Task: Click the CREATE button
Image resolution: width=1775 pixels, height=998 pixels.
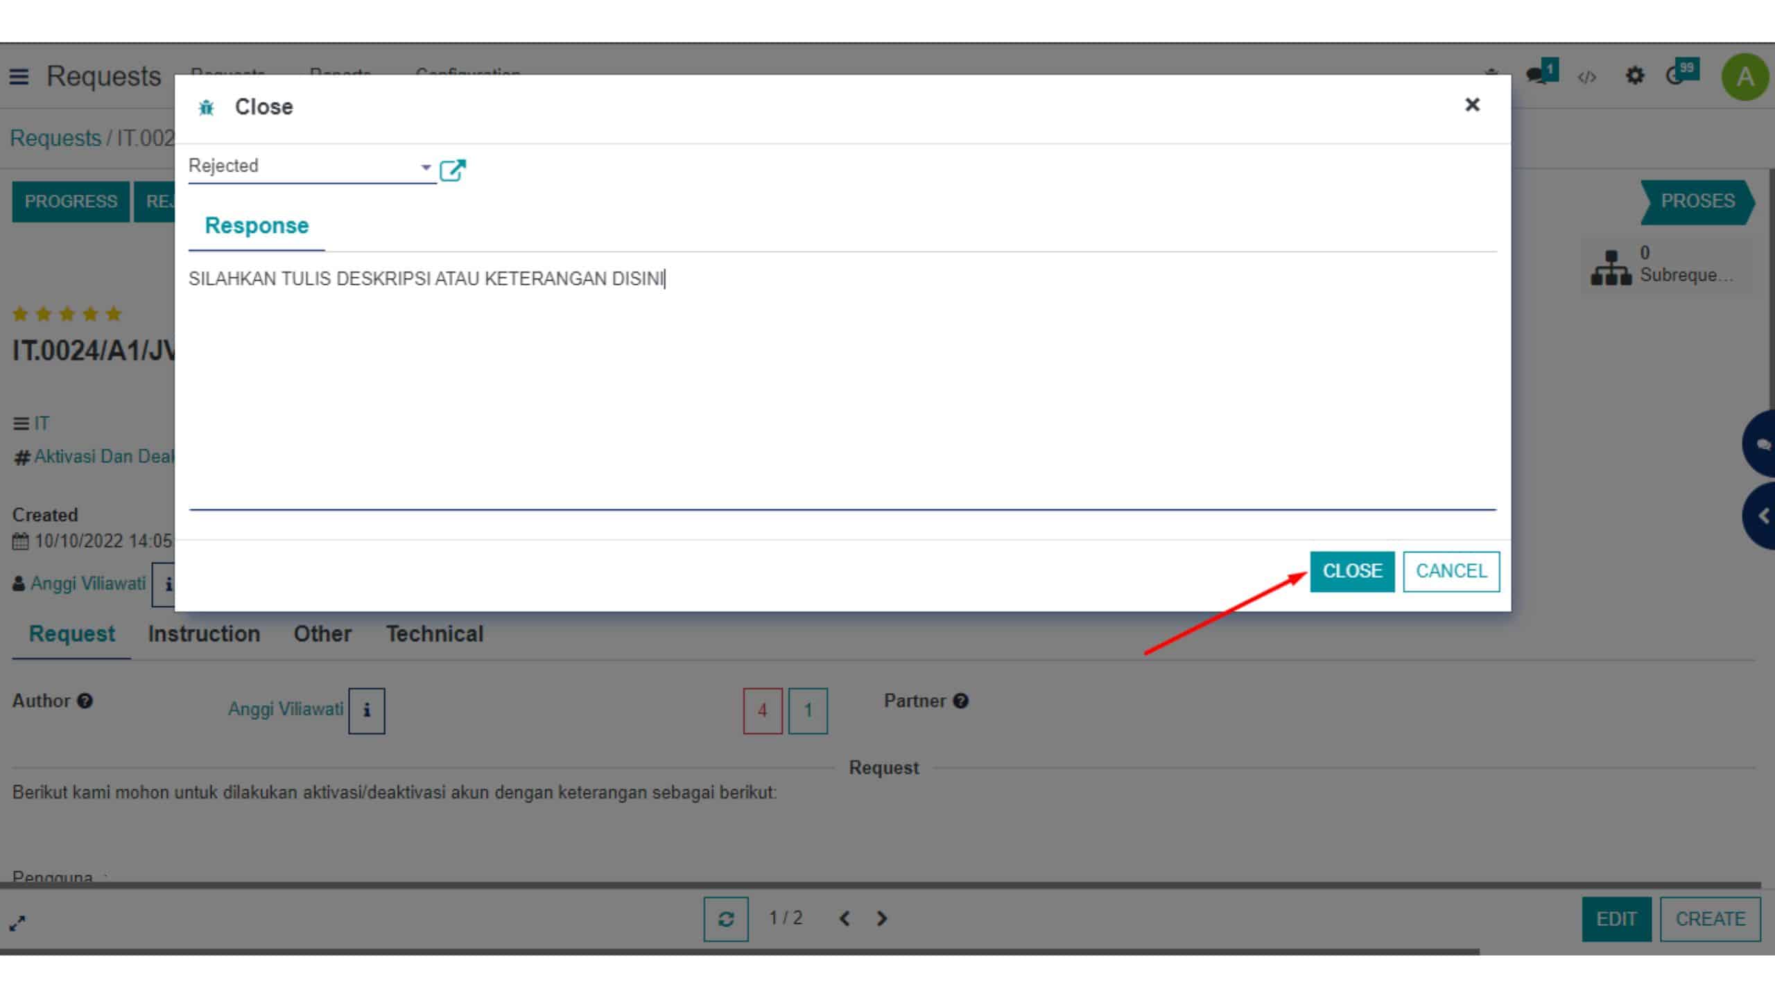Action: [x=1710, y=919]
